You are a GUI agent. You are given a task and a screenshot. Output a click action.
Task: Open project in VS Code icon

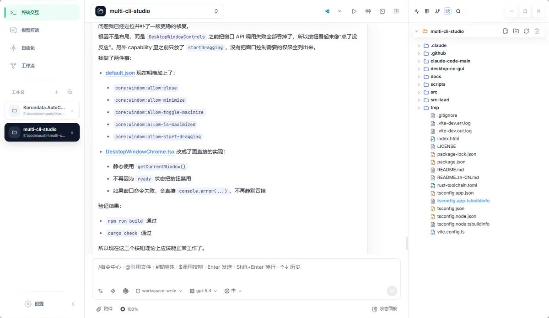327,11
